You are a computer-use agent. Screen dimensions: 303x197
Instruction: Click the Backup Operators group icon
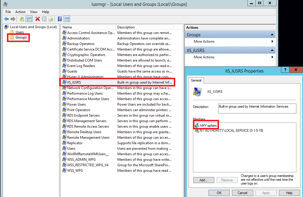click(64, 44)
